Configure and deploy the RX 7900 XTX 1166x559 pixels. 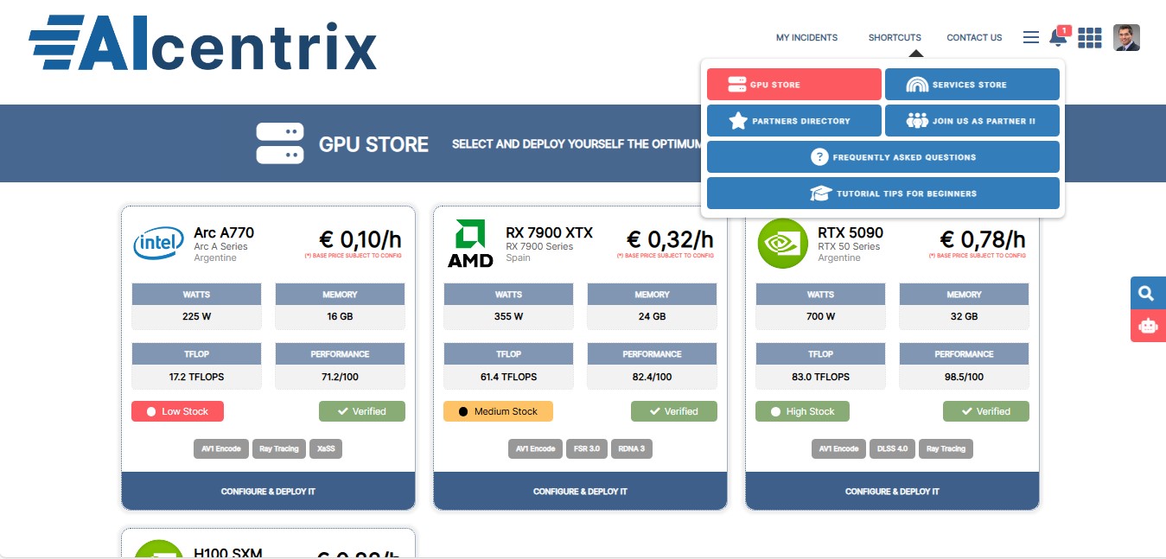(580, 491)
